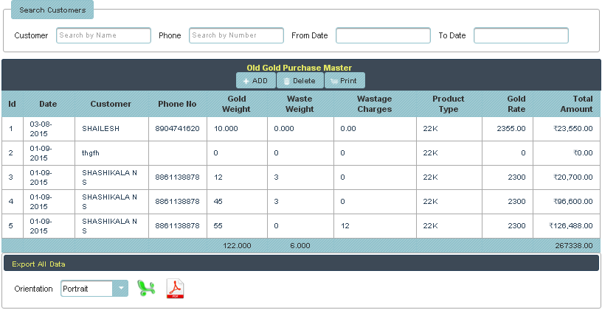Click the Excel export icon
The height and width of the screenshot is (310, 602).
point(146,289)
